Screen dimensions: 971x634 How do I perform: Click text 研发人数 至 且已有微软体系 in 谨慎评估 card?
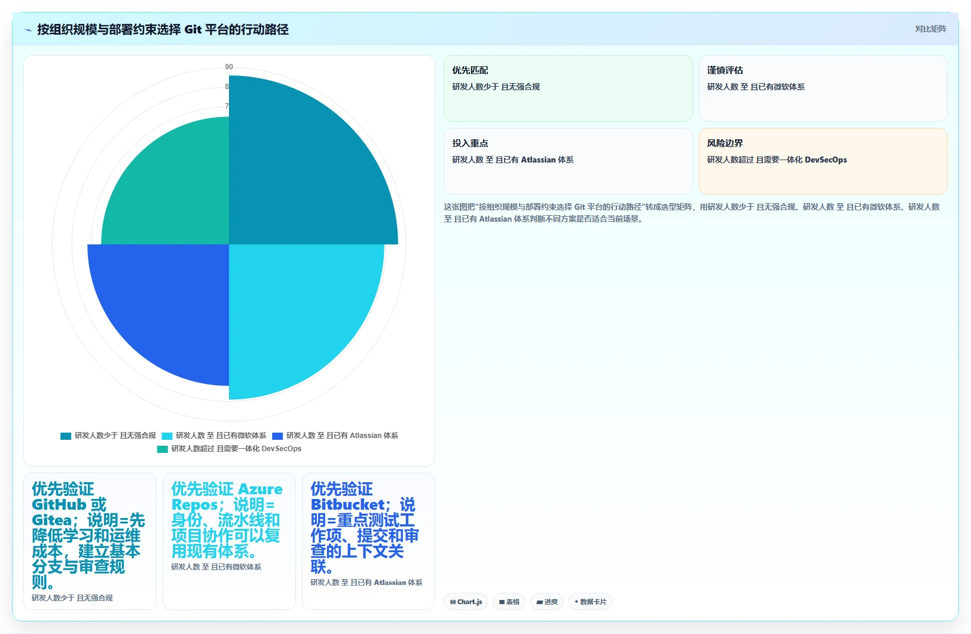[756, 87]
